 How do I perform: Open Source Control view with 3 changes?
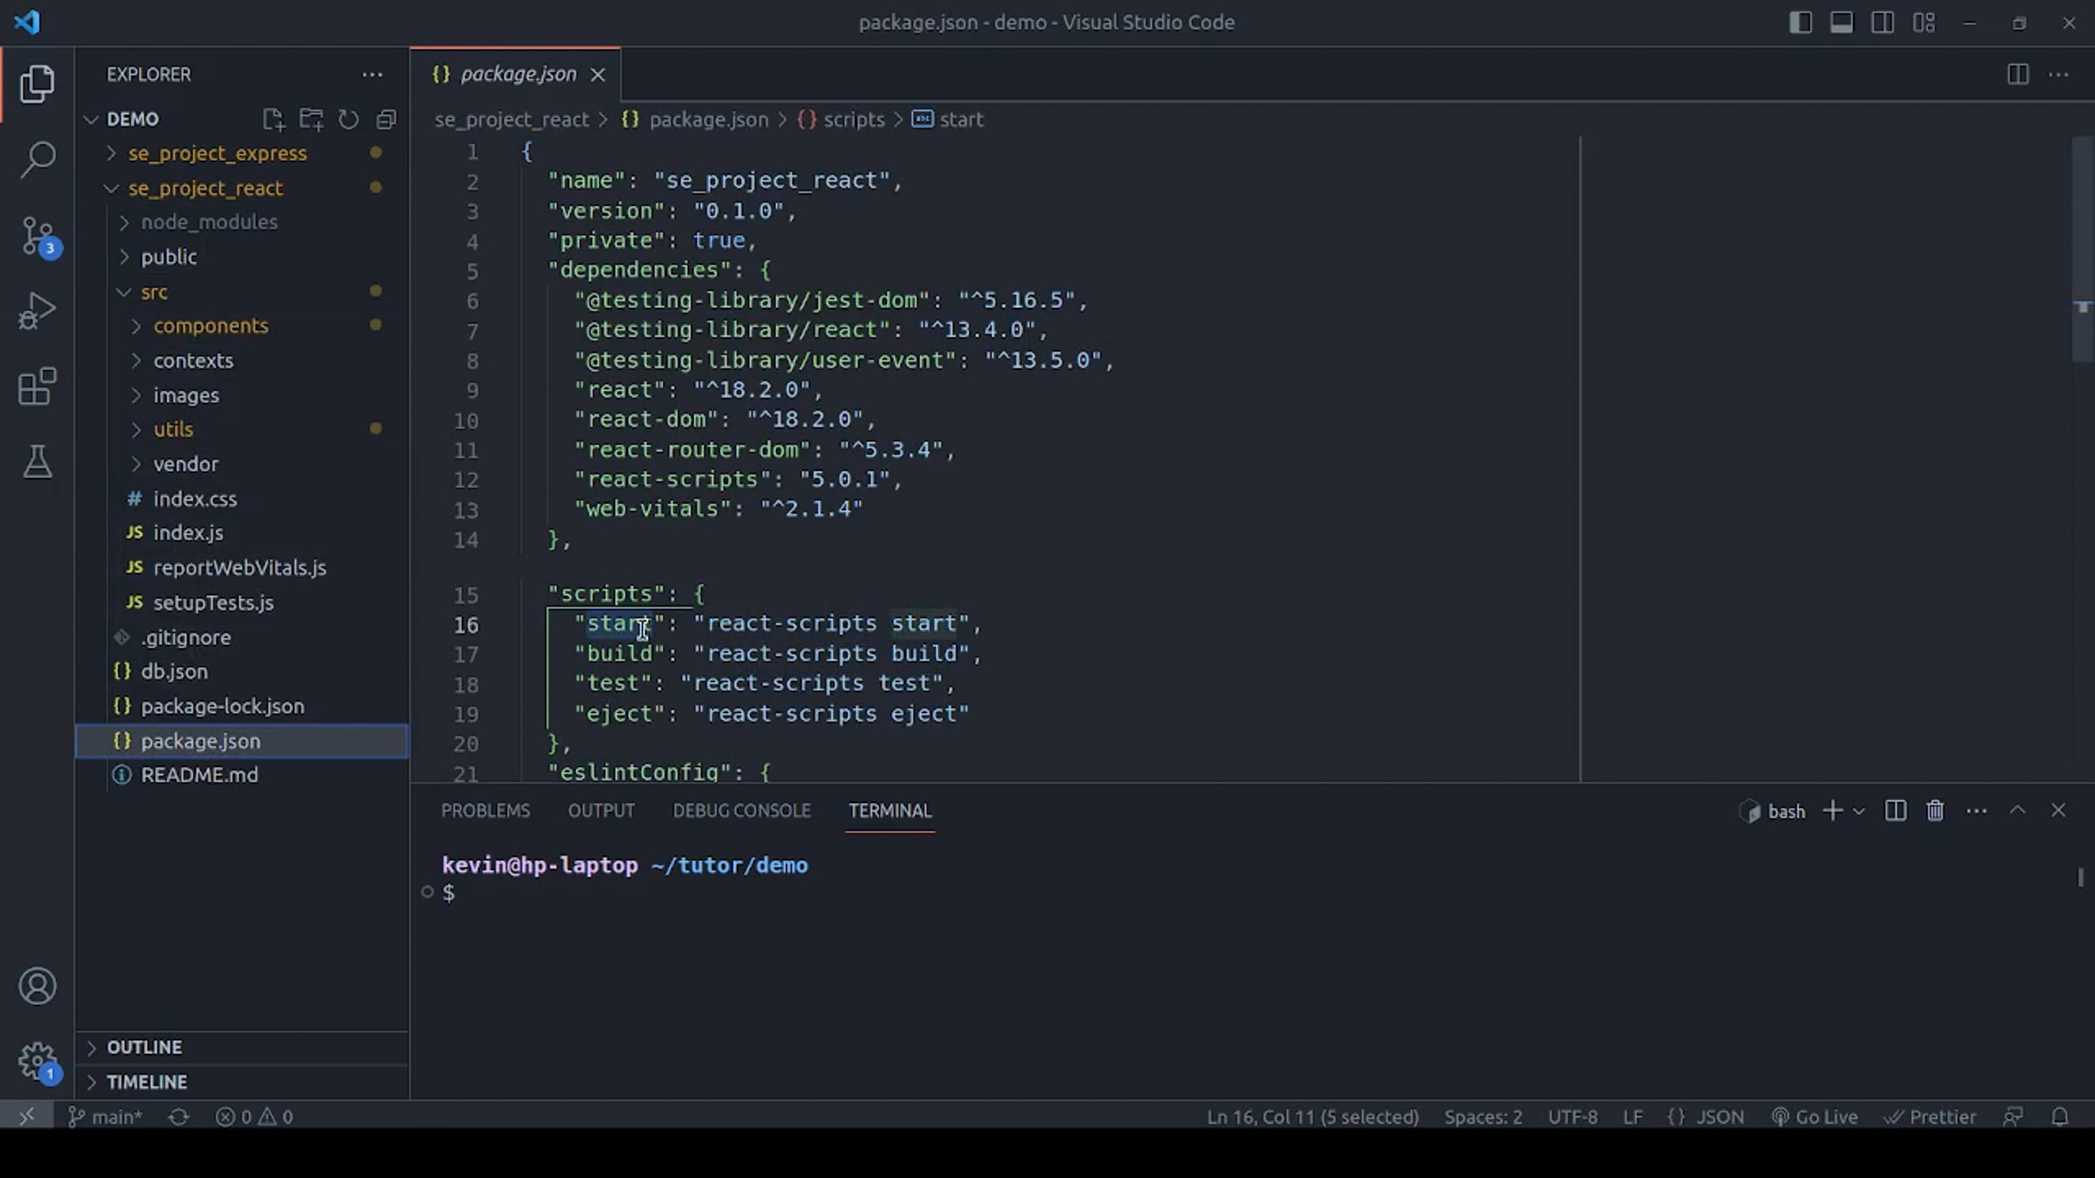pyautogui.click(x=38, y=236)
